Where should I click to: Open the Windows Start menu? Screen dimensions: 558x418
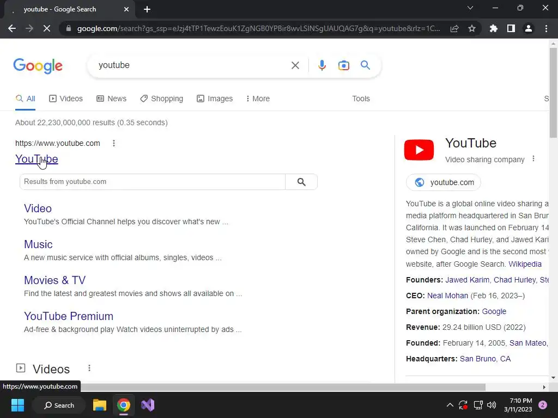coord(17,405)
